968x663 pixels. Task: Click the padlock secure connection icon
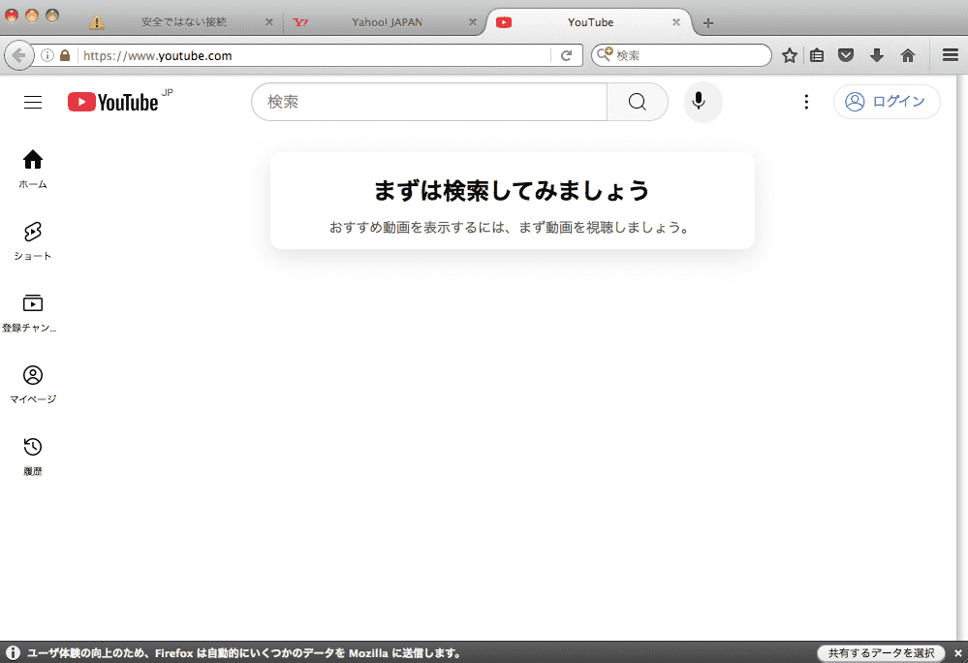tap(65, 55)
